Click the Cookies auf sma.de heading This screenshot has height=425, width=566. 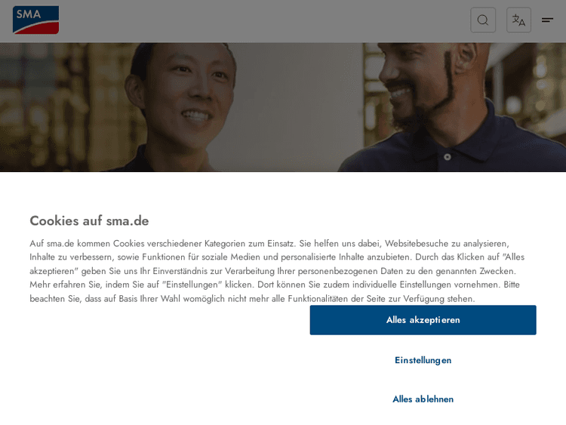(89, 220)
